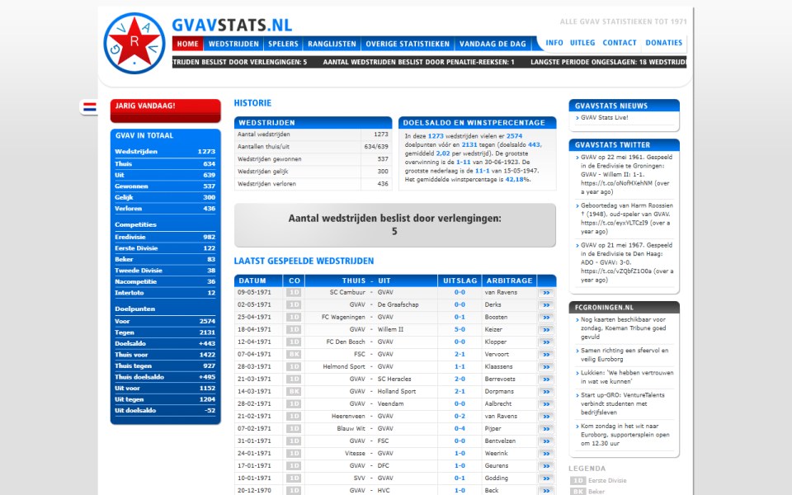
Task: Click the BK competition badge for 07-04-1971
Action: tap(294, 355)
